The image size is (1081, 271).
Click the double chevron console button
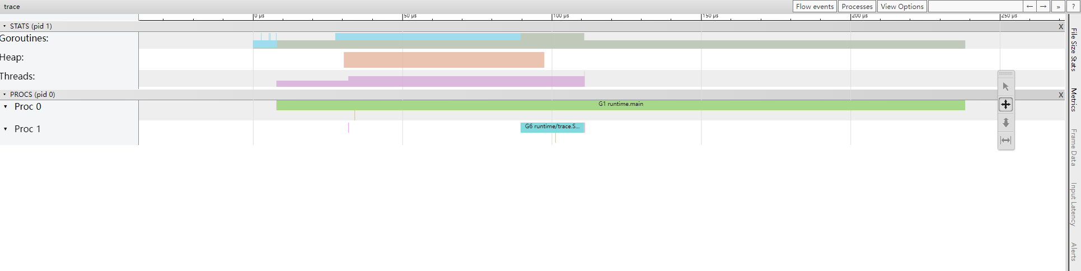1058,7
